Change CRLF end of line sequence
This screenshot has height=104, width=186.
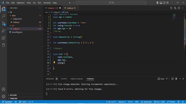pyautogui.click(x=137, y=102)
